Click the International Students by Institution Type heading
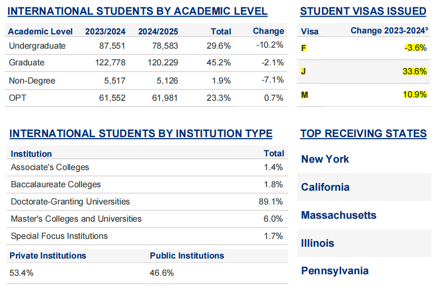This screenshot has height=290, width=437. 140,134
